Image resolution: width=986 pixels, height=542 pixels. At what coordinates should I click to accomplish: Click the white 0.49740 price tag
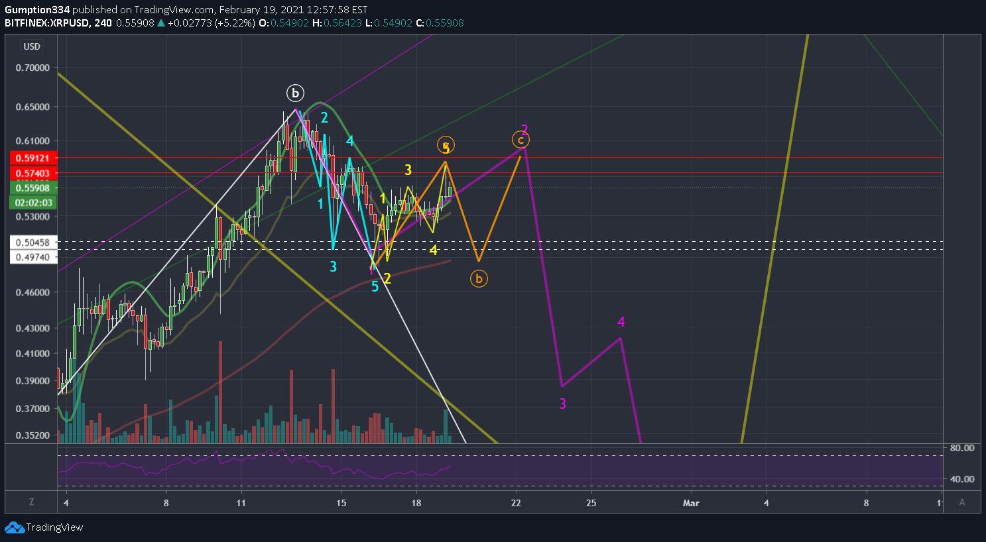pyautogui.click(x=33, y=257)
